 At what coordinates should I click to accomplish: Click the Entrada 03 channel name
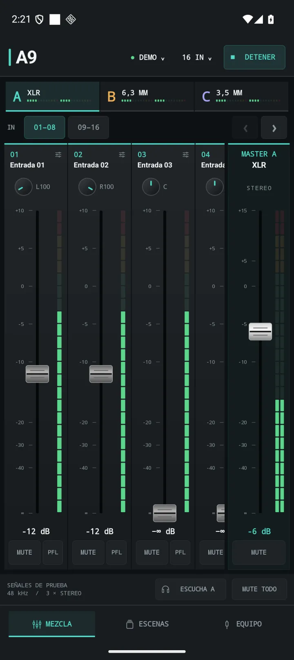pos(155,165)
